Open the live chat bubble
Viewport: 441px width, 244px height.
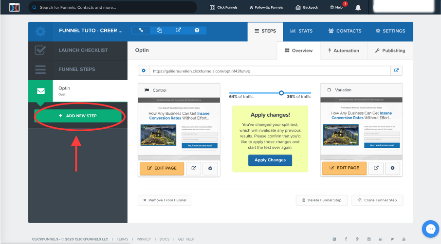[431, 229]
